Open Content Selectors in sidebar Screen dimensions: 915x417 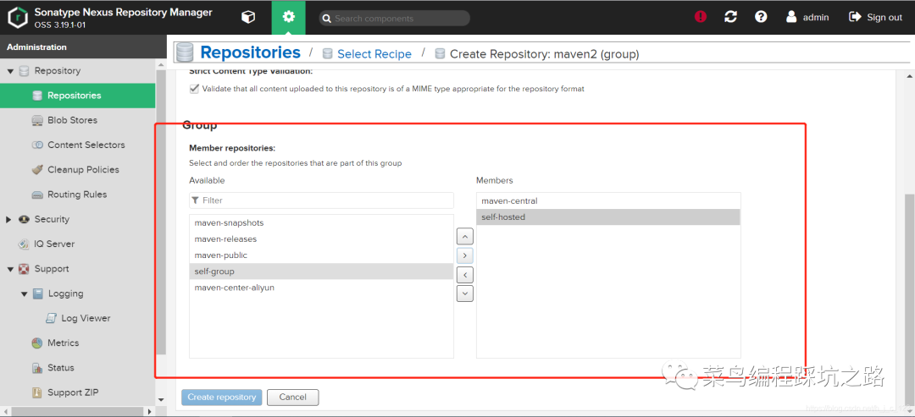coord(86,145)
